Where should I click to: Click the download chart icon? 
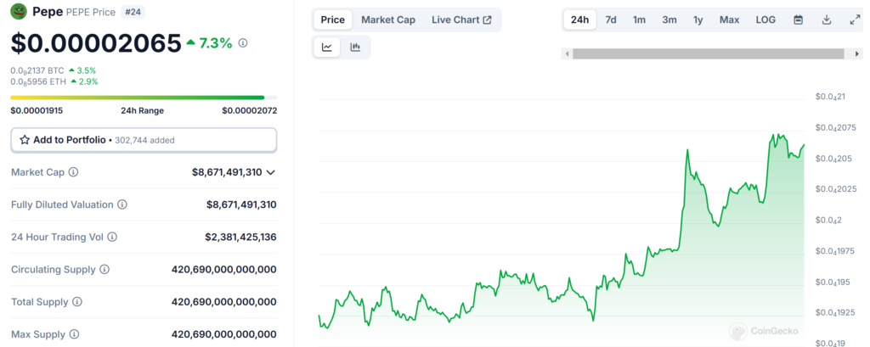[x=827, y=20]
